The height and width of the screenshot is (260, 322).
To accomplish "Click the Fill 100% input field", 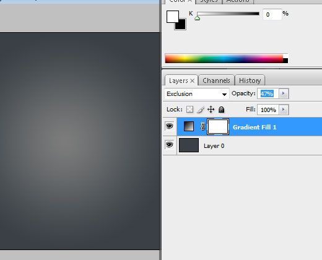I will 268,110.
